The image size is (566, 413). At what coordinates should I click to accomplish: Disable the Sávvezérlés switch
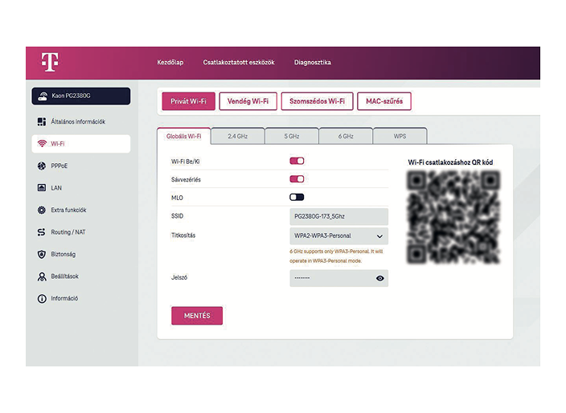(297, 179)
